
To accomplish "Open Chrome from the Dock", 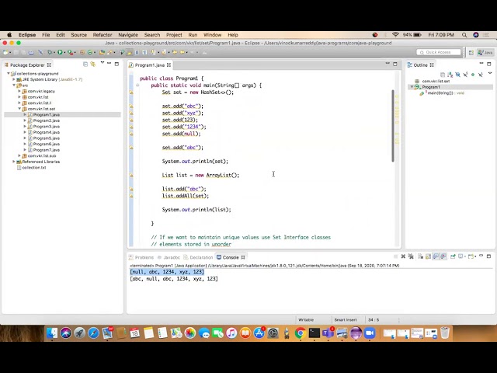I will point(300,333).
